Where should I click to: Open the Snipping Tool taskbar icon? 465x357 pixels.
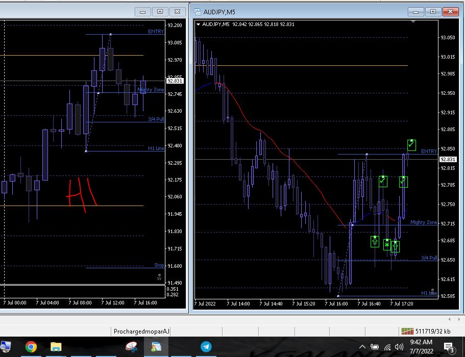[x=131, y=347]
